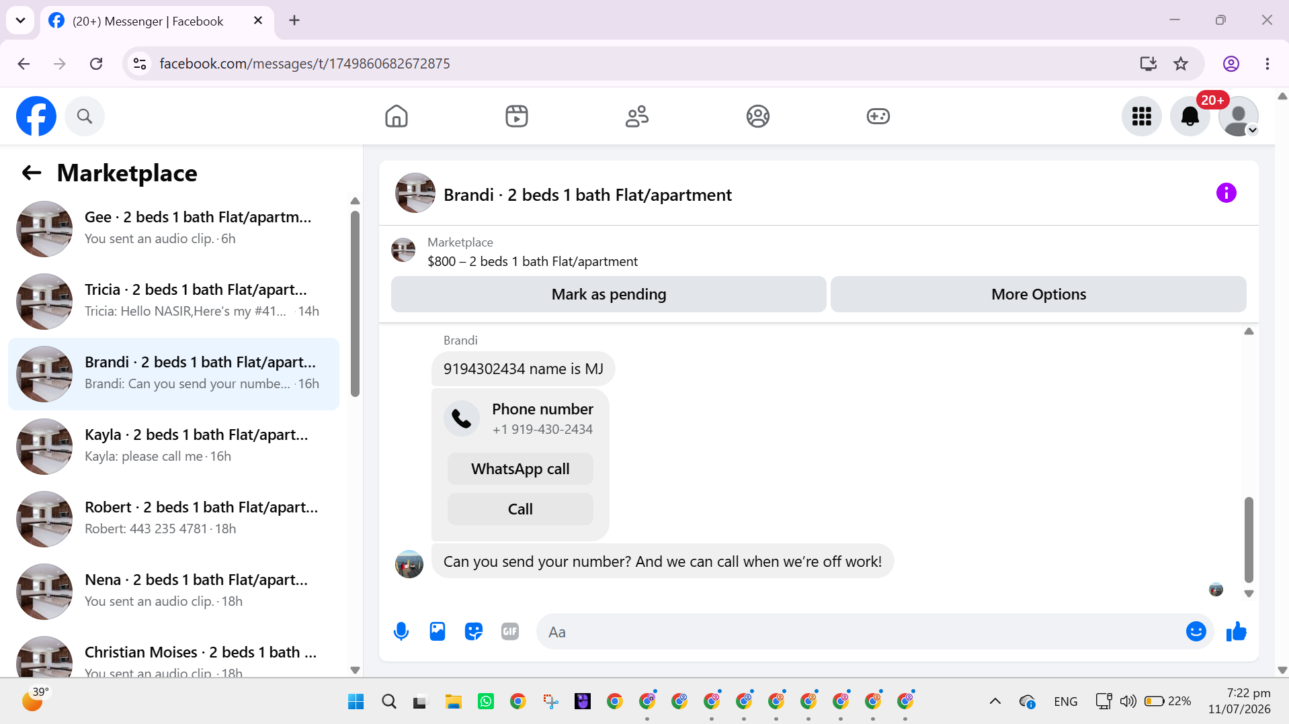This screenshot has height=724, width=1289.
Task: Send a thumbs-up like
Action: (1237, 632)
